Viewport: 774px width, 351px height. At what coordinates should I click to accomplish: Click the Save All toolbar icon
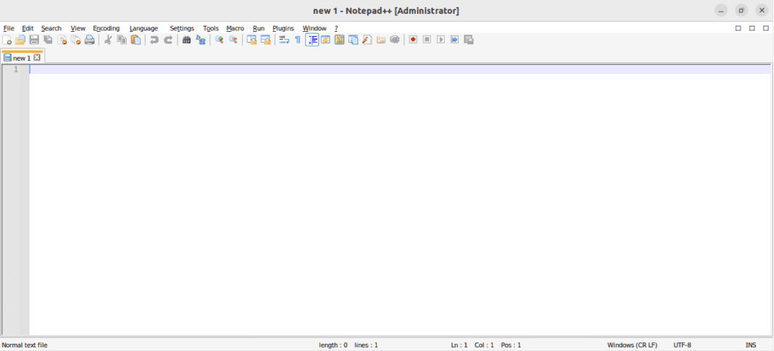click(48, 40)
